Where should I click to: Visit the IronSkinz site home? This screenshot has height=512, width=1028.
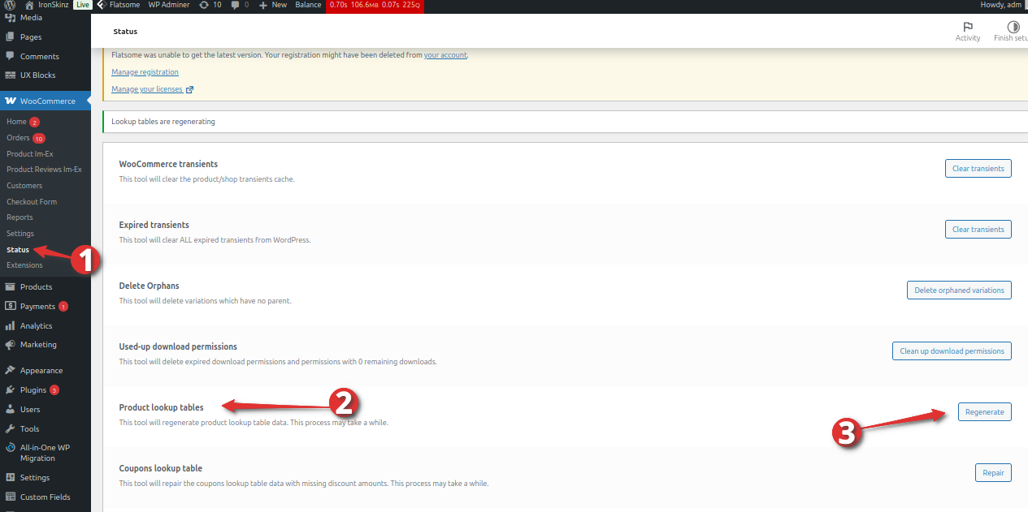[47, 5]
